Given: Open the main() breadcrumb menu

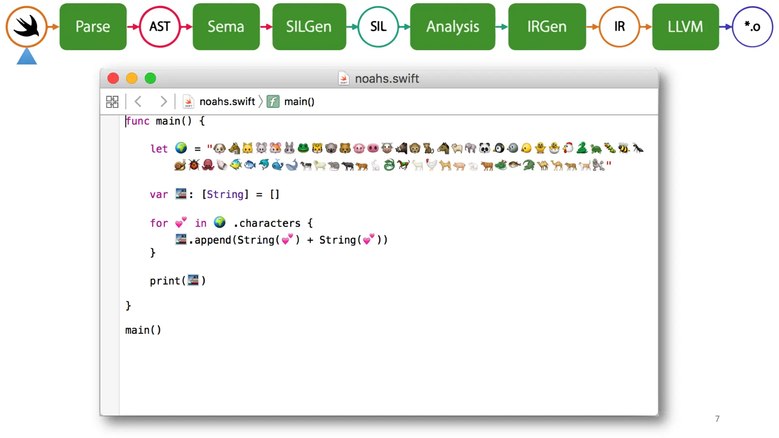Looking at the screenshot, I should point(299,101).
